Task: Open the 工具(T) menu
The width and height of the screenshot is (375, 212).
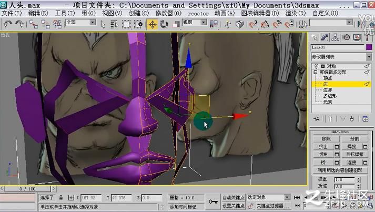Action: pos(65,13)
